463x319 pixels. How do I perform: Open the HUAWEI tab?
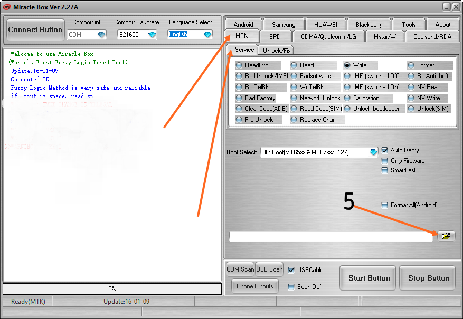point(325,24)
